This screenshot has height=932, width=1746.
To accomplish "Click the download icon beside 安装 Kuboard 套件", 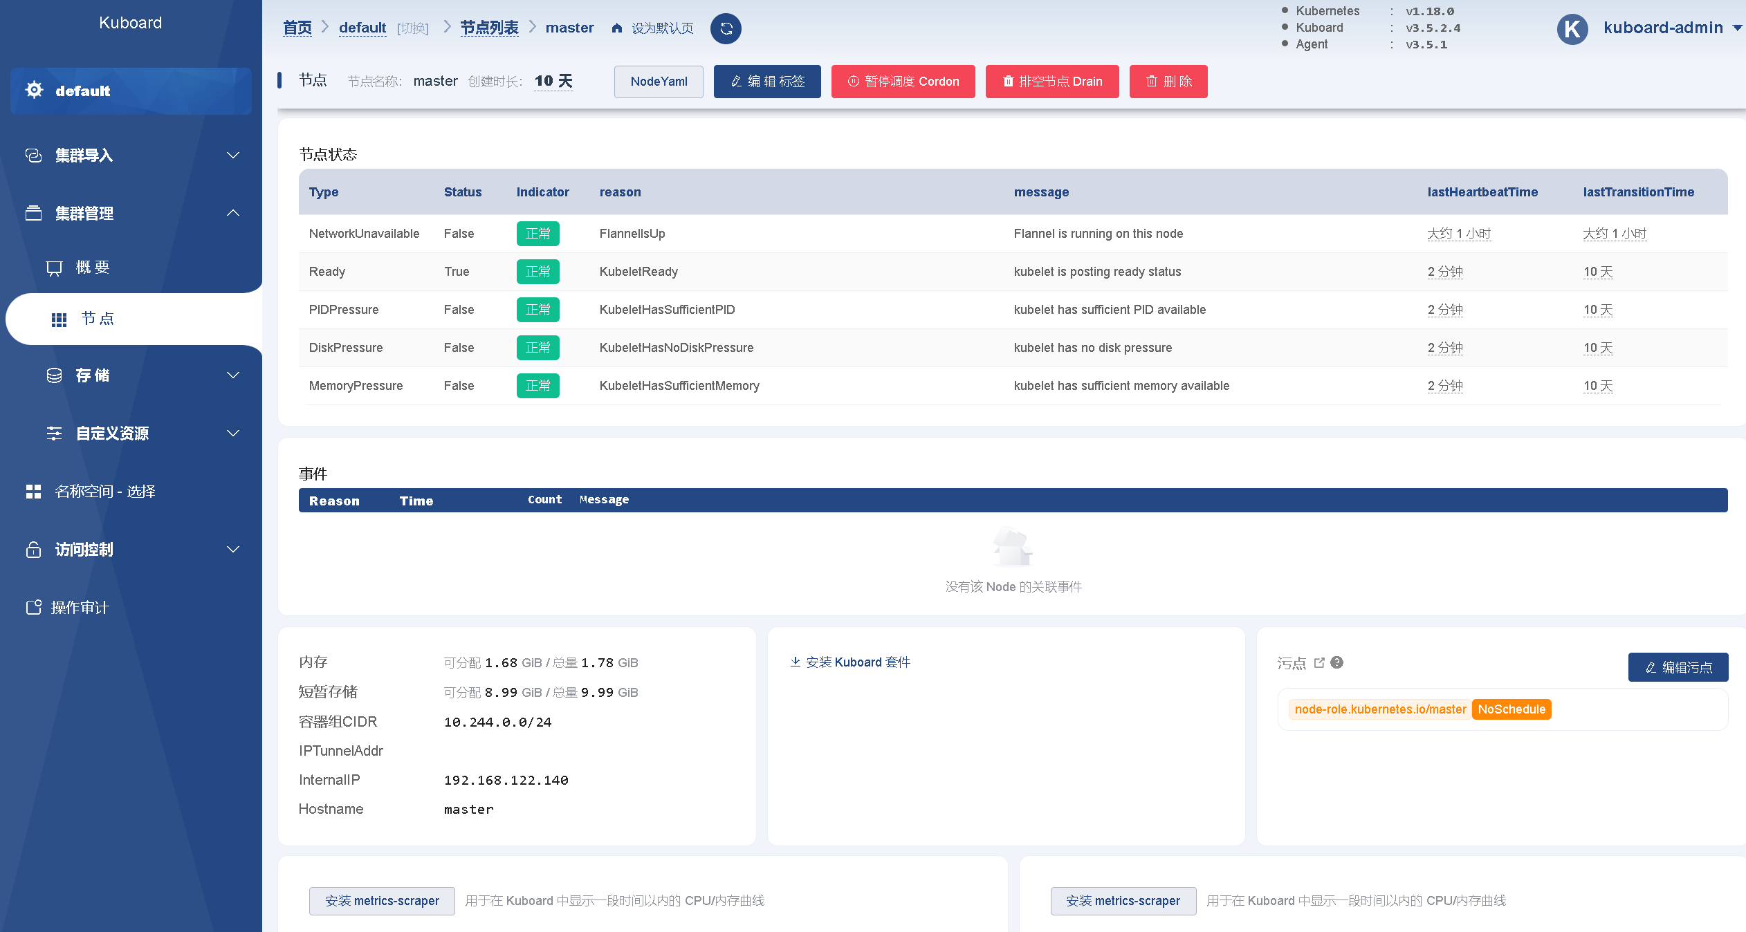I will (x=796, y=662).
